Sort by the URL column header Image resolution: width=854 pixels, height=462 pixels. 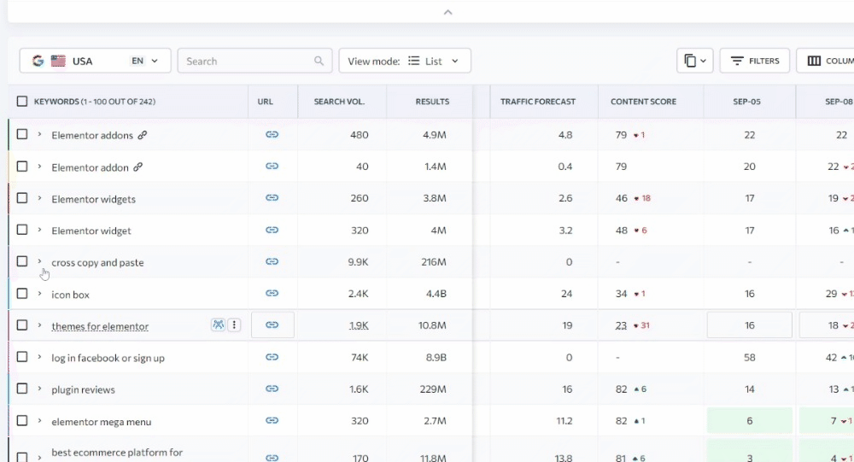tap(266, 102)
